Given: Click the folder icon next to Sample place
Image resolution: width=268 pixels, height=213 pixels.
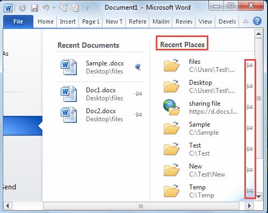Looking at the screenshot, I should pyautogui.click(x=171, y=128).
